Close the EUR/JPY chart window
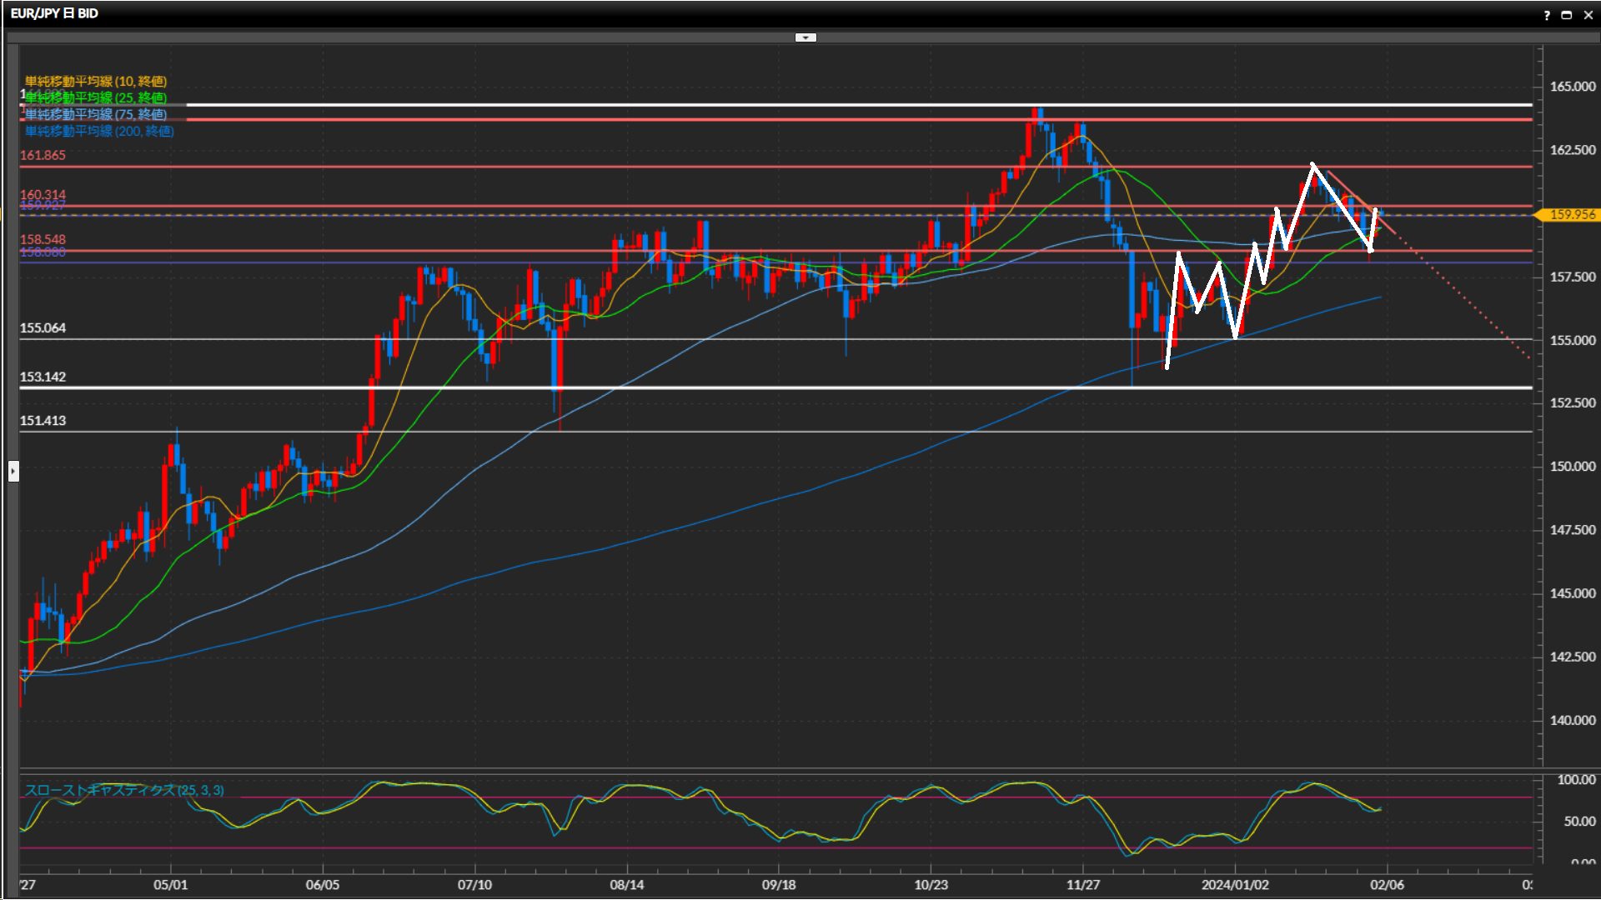1601x900 pixels. point(1588,15)
